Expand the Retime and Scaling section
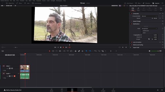The height and width of the screenshot is (92, 165). click(x=138, y=45)
